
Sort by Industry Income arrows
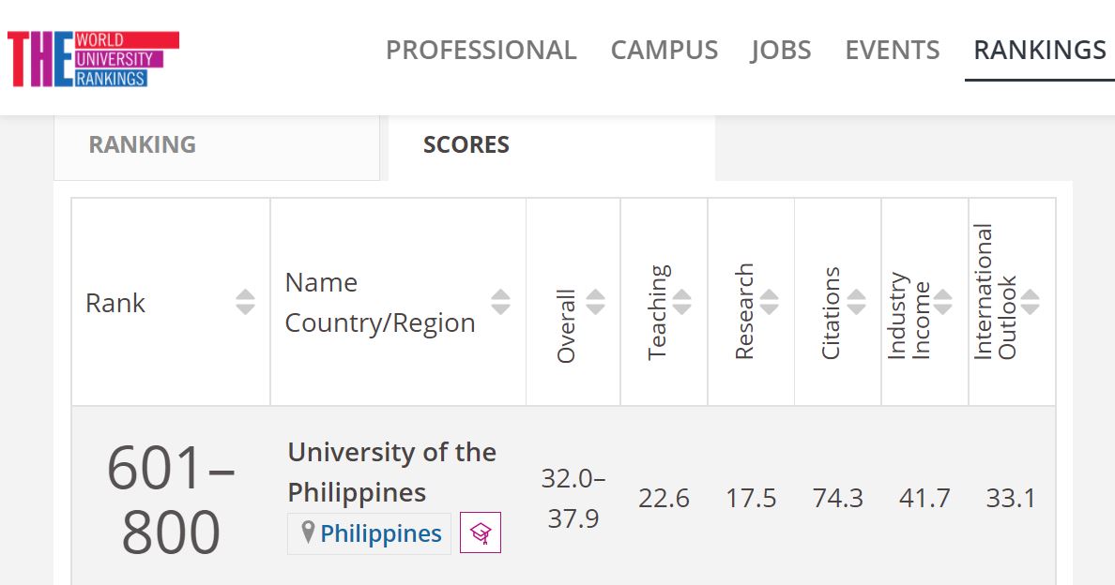[x=943, y=302]
